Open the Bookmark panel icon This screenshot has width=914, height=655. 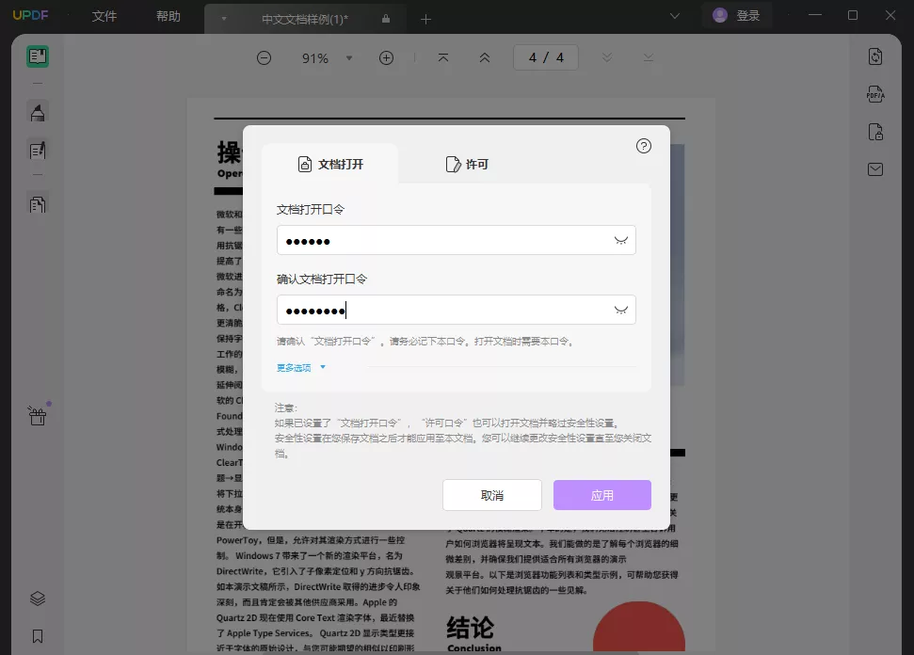point(38,636)
